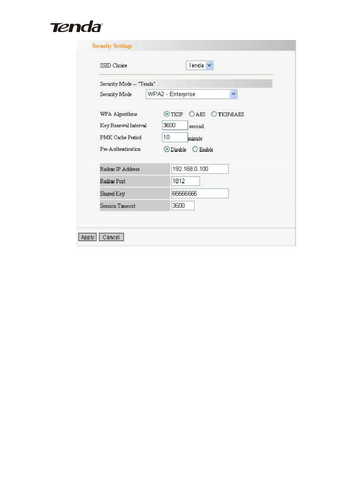The height and width of the screenshot is (491, 347).
Task: Click the Tenda logo
Action: [76, 27]
